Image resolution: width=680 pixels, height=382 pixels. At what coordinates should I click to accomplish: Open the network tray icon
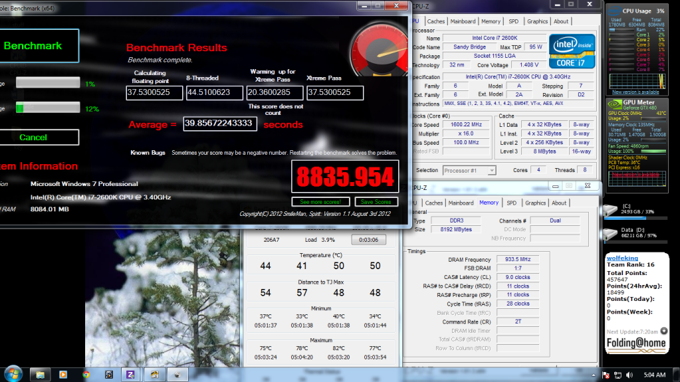[618, 375]
